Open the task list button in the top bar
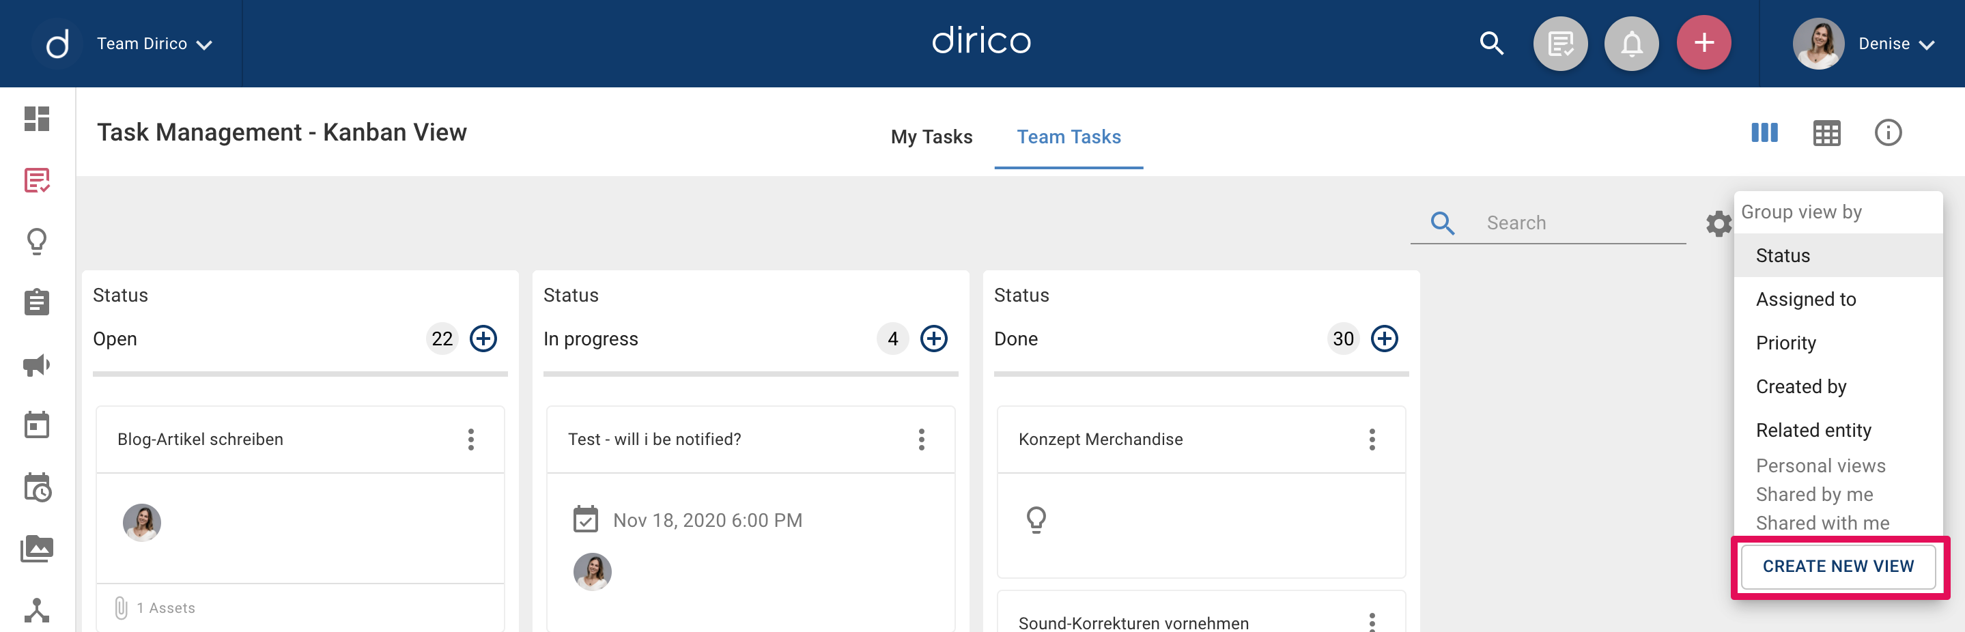This screenshot has width=1965, height=632. click(1560, 44)
